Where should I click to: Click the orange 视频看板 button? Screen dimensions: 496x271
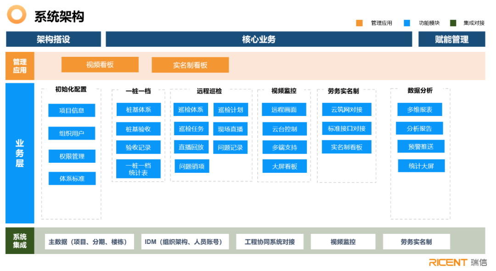coord(99,64)
